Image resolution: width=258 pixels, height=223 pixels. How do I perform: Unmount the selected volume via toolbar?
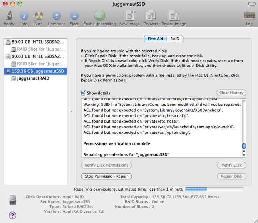click(x=57, y=16)
